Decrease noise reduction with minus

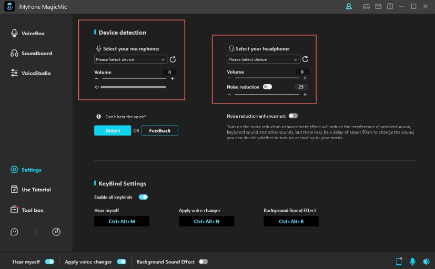229,95
